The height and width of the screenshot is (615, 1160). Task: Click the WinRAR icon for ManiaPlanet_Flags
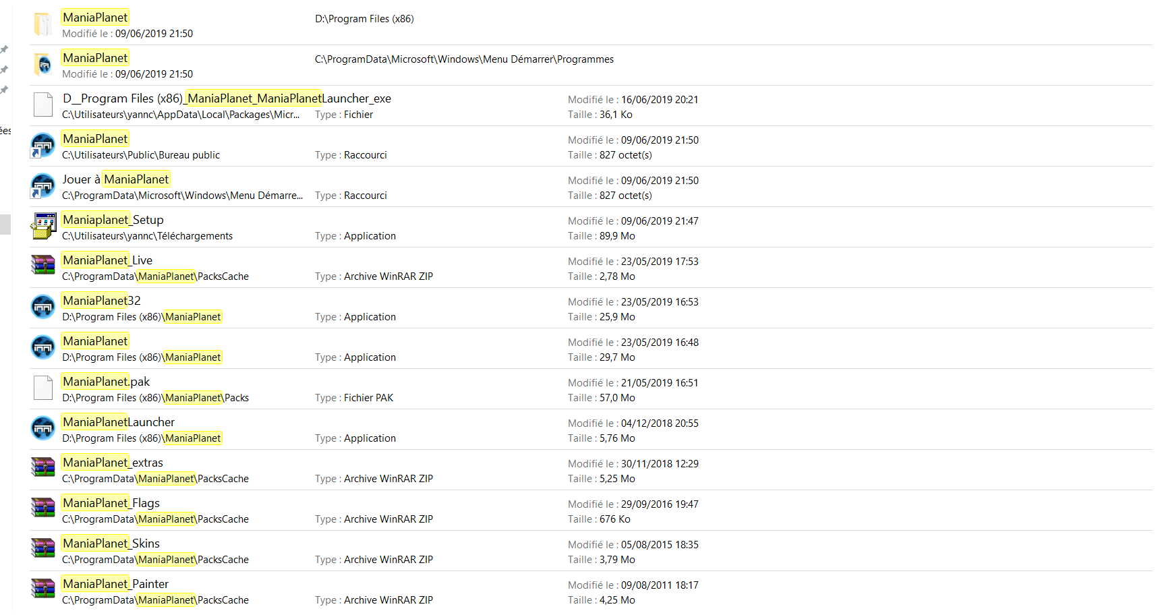[43, 507]
